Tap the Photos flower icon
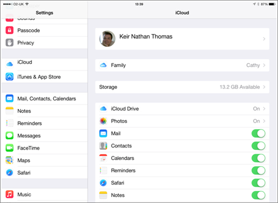The image size is (278, 203). [x=103, y=121]
